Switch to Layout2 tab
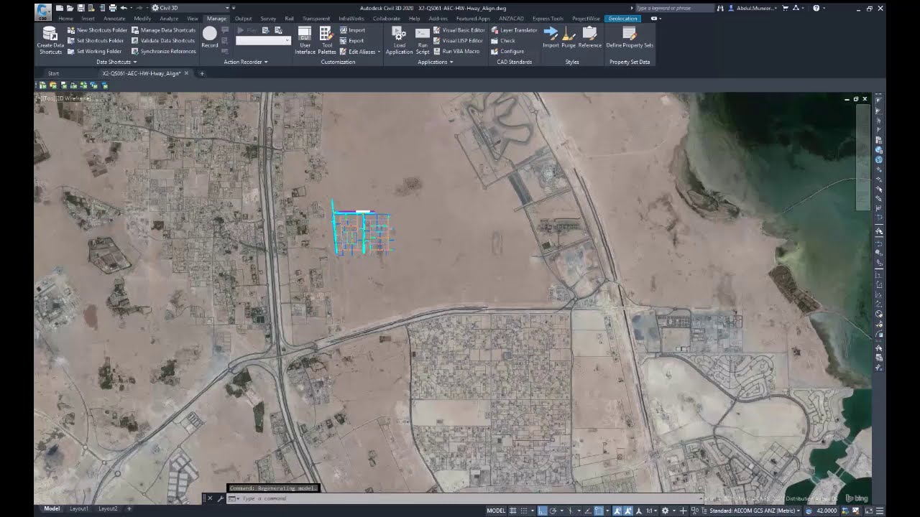This screenshot has width=920, height=517. click(x=108, y=509)
